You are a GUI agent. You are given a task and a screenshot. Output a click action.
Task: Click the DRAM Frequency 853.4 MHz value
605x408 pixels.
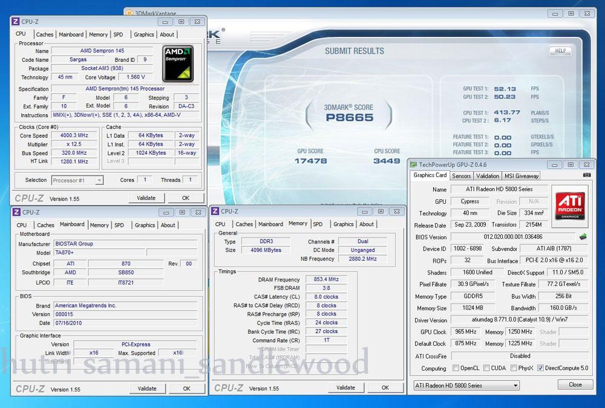326,279
